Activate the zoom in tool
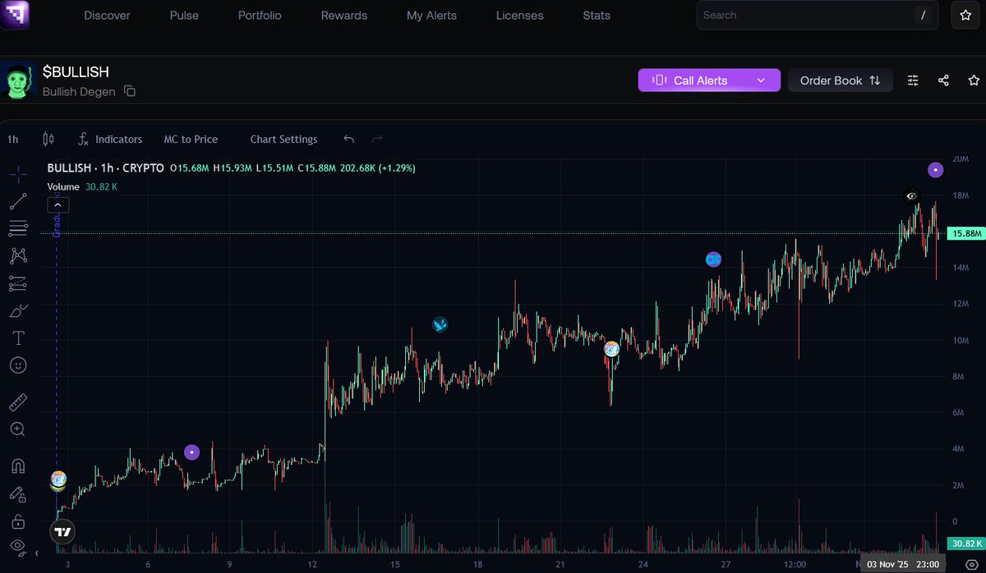Image resolution: width=986 pixels, height=573 pixels. 18,429
